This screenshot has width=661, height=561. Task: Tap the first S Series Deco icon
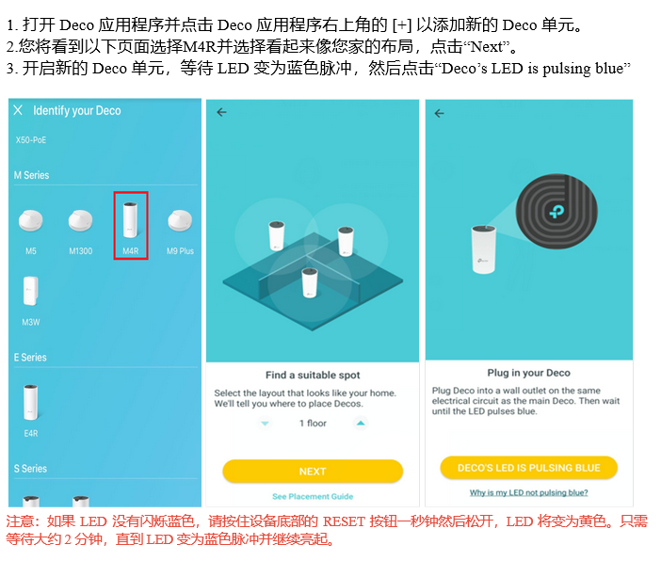coord(31,501)
